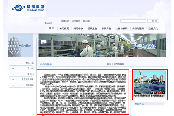Open 钢铁产品 in the left sidebar
The height and width of the screenshot is (116, 174).
point(29,63)
